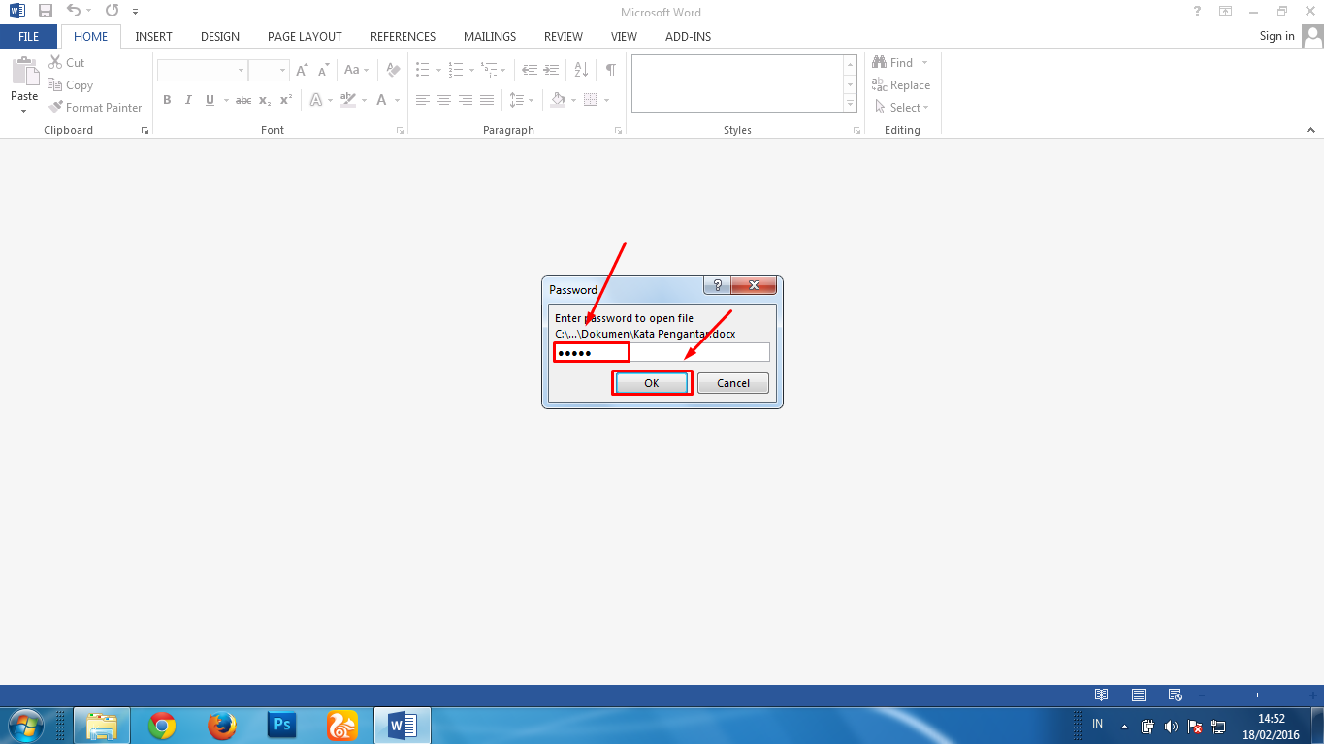Viewport: 1324px width, 744px height.
Task: Switch to the MAILINGS tab
Action: 490,37
